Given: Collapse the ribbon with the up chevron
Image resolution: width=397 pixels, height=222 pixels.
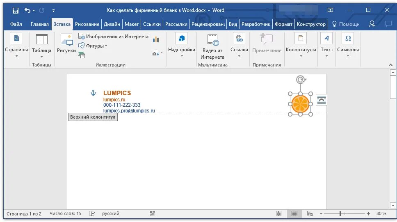Looking at the screenshot, I should click(x=391, y=65).
